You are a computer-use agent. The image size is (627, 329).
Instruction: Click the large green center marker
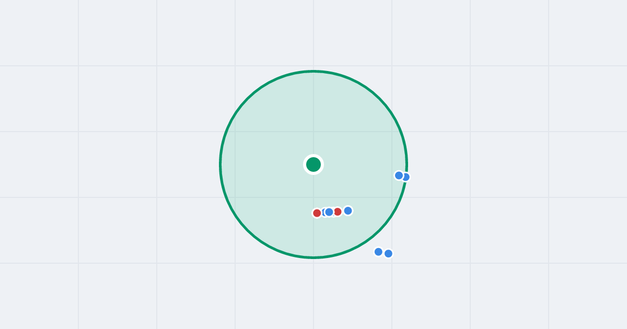point(313,164)
